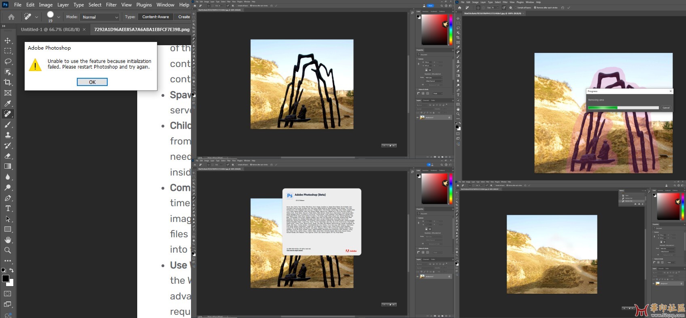Select the History Brush tool in left window
686x318 pixels.
pos(8,146)
